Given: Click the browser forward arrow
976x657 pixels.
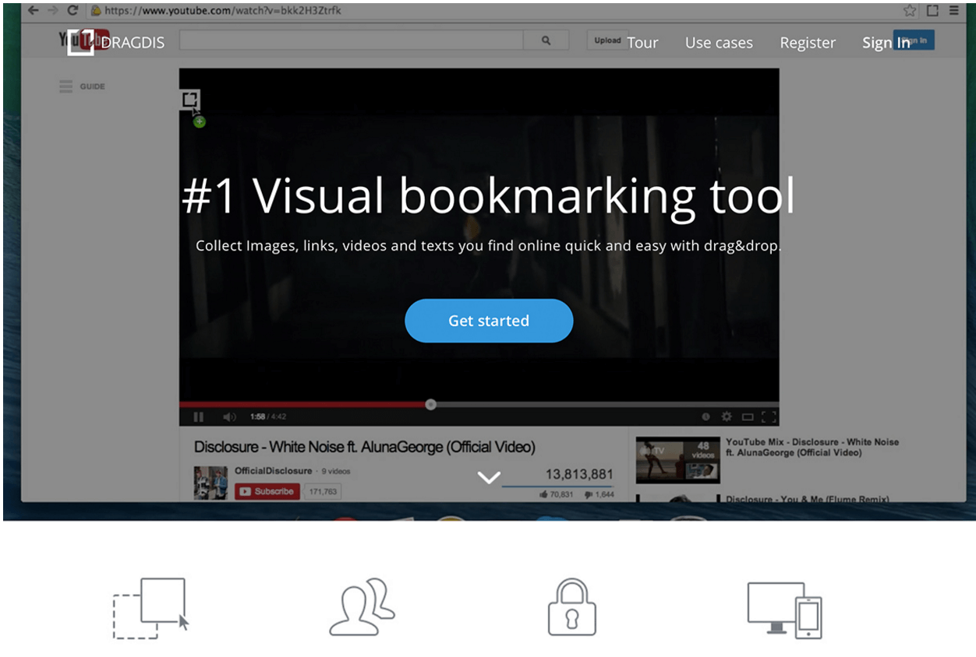Looking at the screenshot, I should point(52,11).
